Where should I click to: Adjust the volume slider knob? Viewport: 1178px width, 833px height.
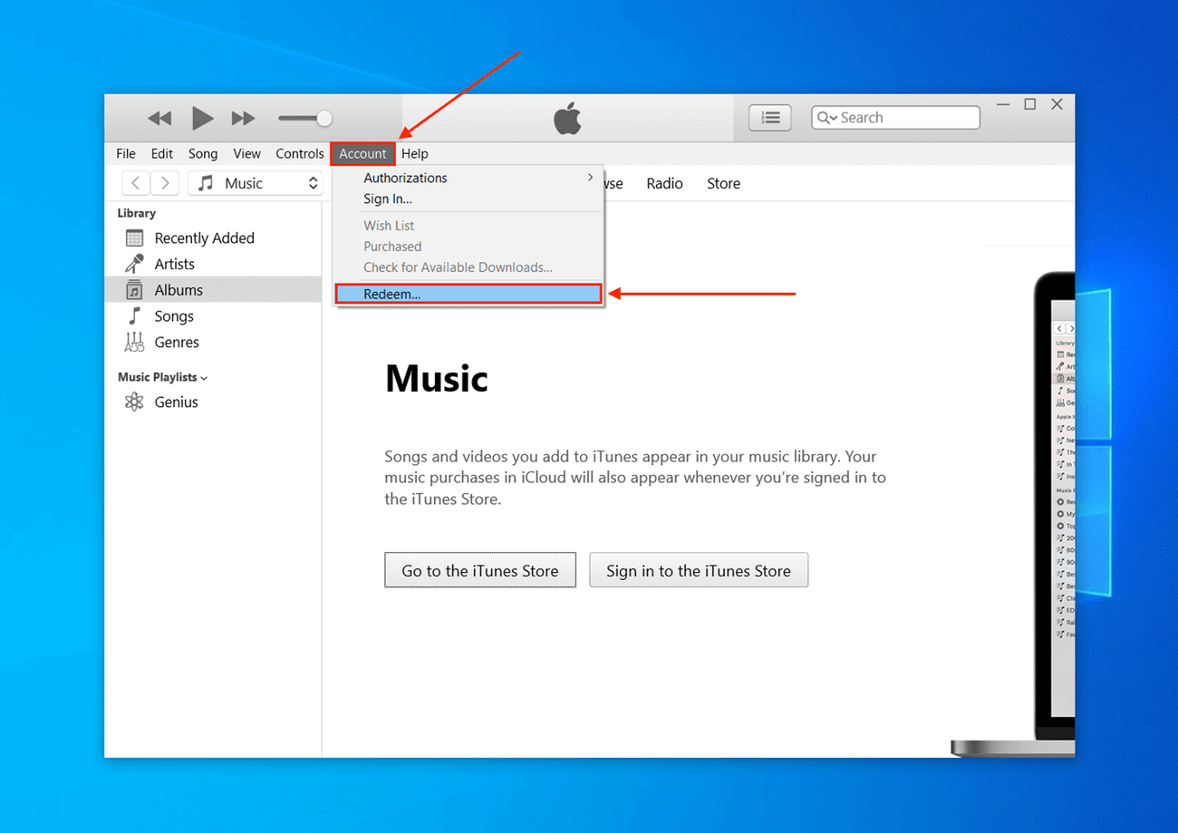pos(324,118)
